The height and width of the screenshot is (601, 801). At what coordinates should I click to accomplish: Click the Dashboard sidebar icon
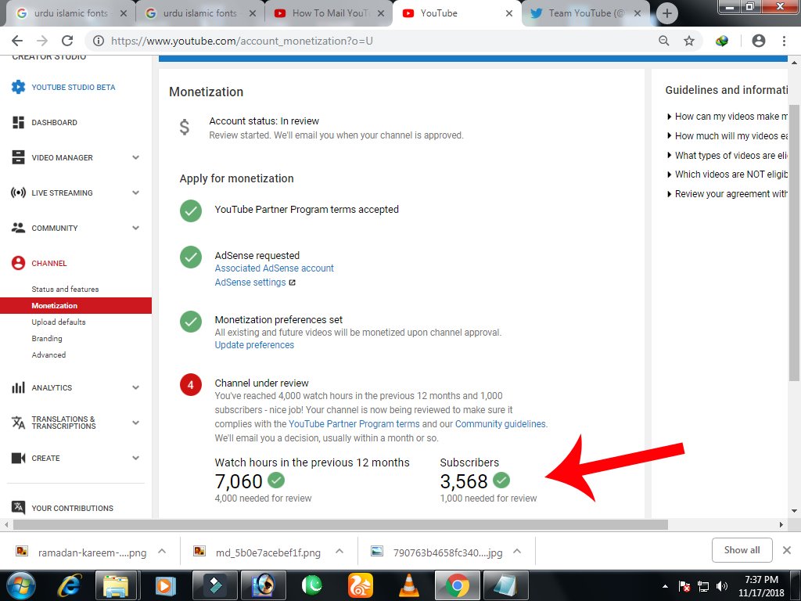19,122
